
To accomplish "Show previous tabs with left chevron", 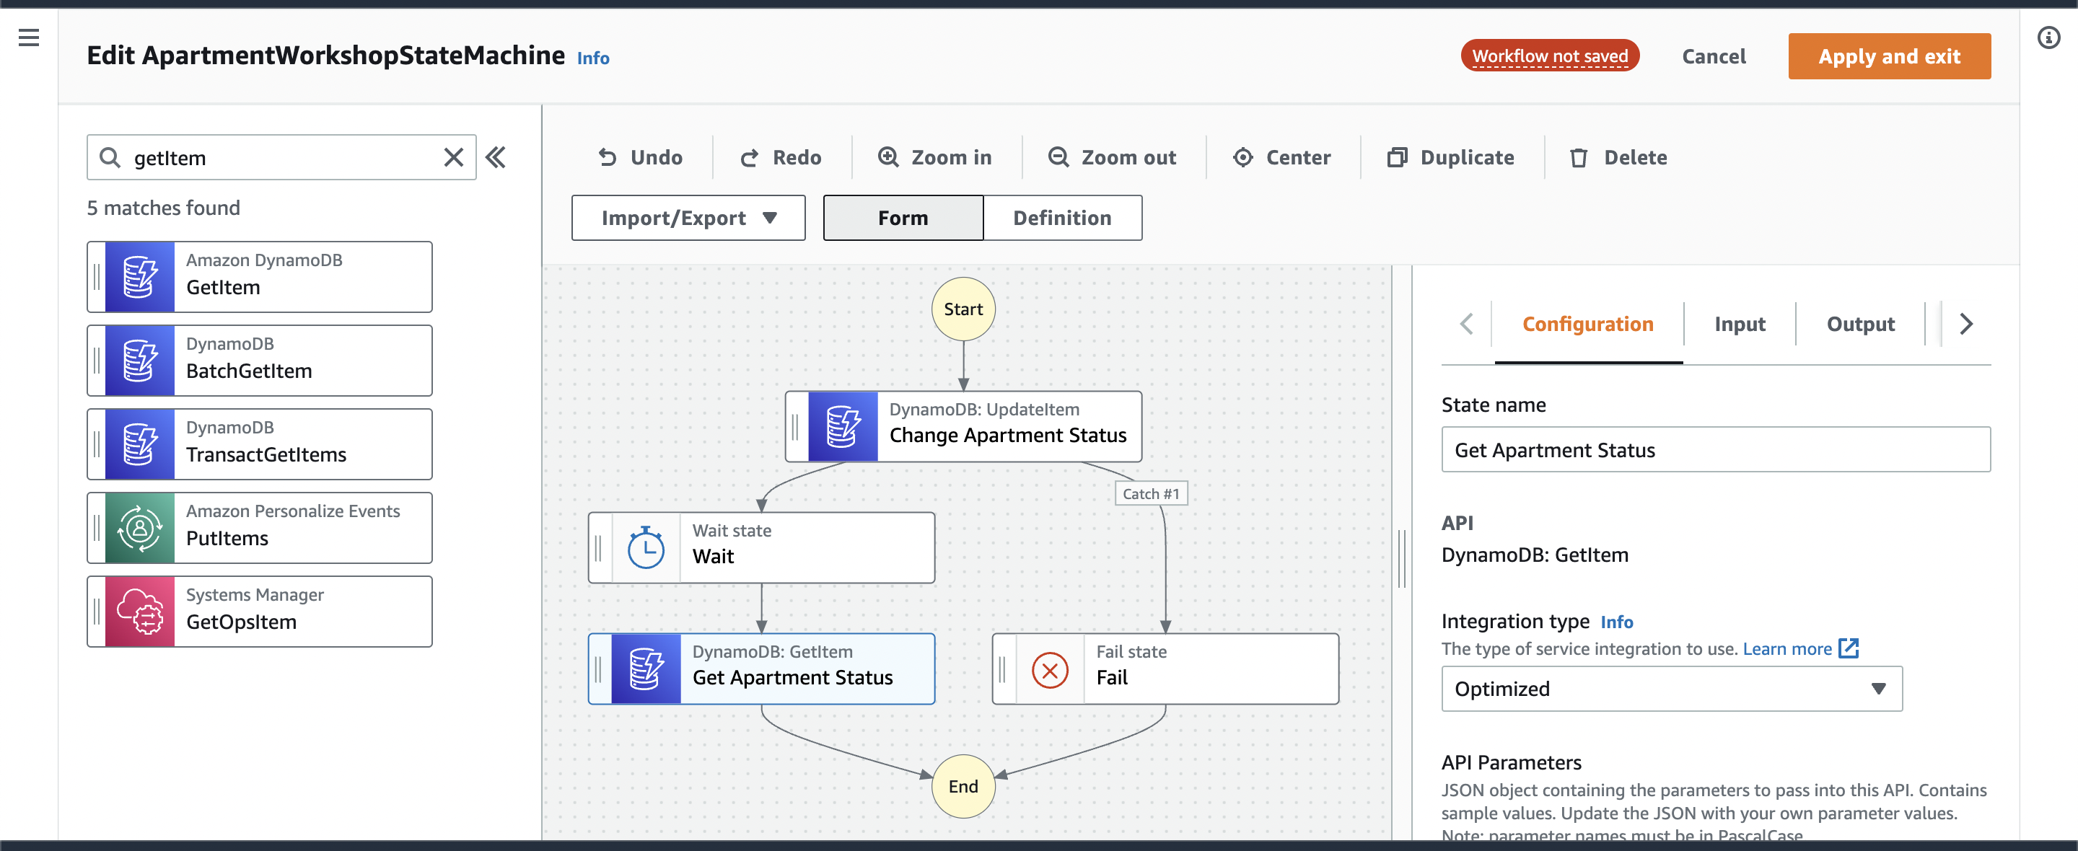I will coord(1467,325).
